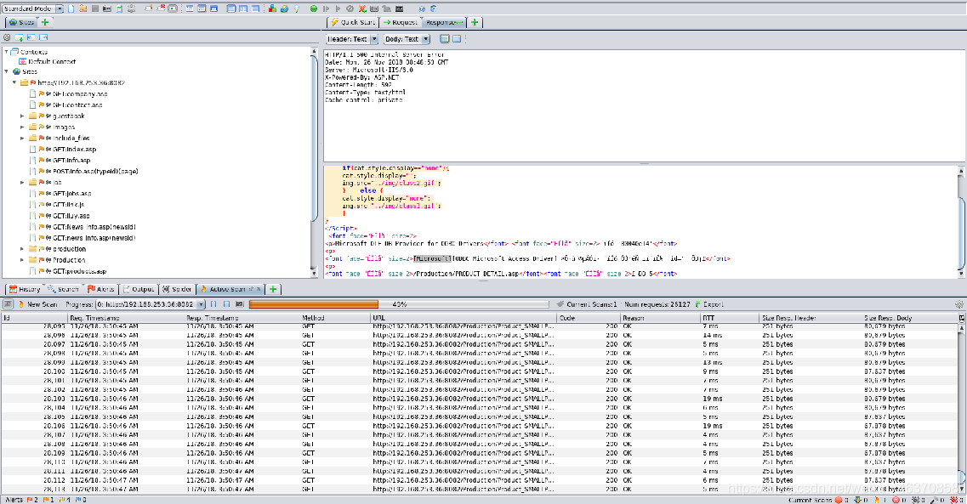Viewport: 967px width, 504px height.
Task: Click the orange active scan progress bar
Action: click(x=398, y=304)
